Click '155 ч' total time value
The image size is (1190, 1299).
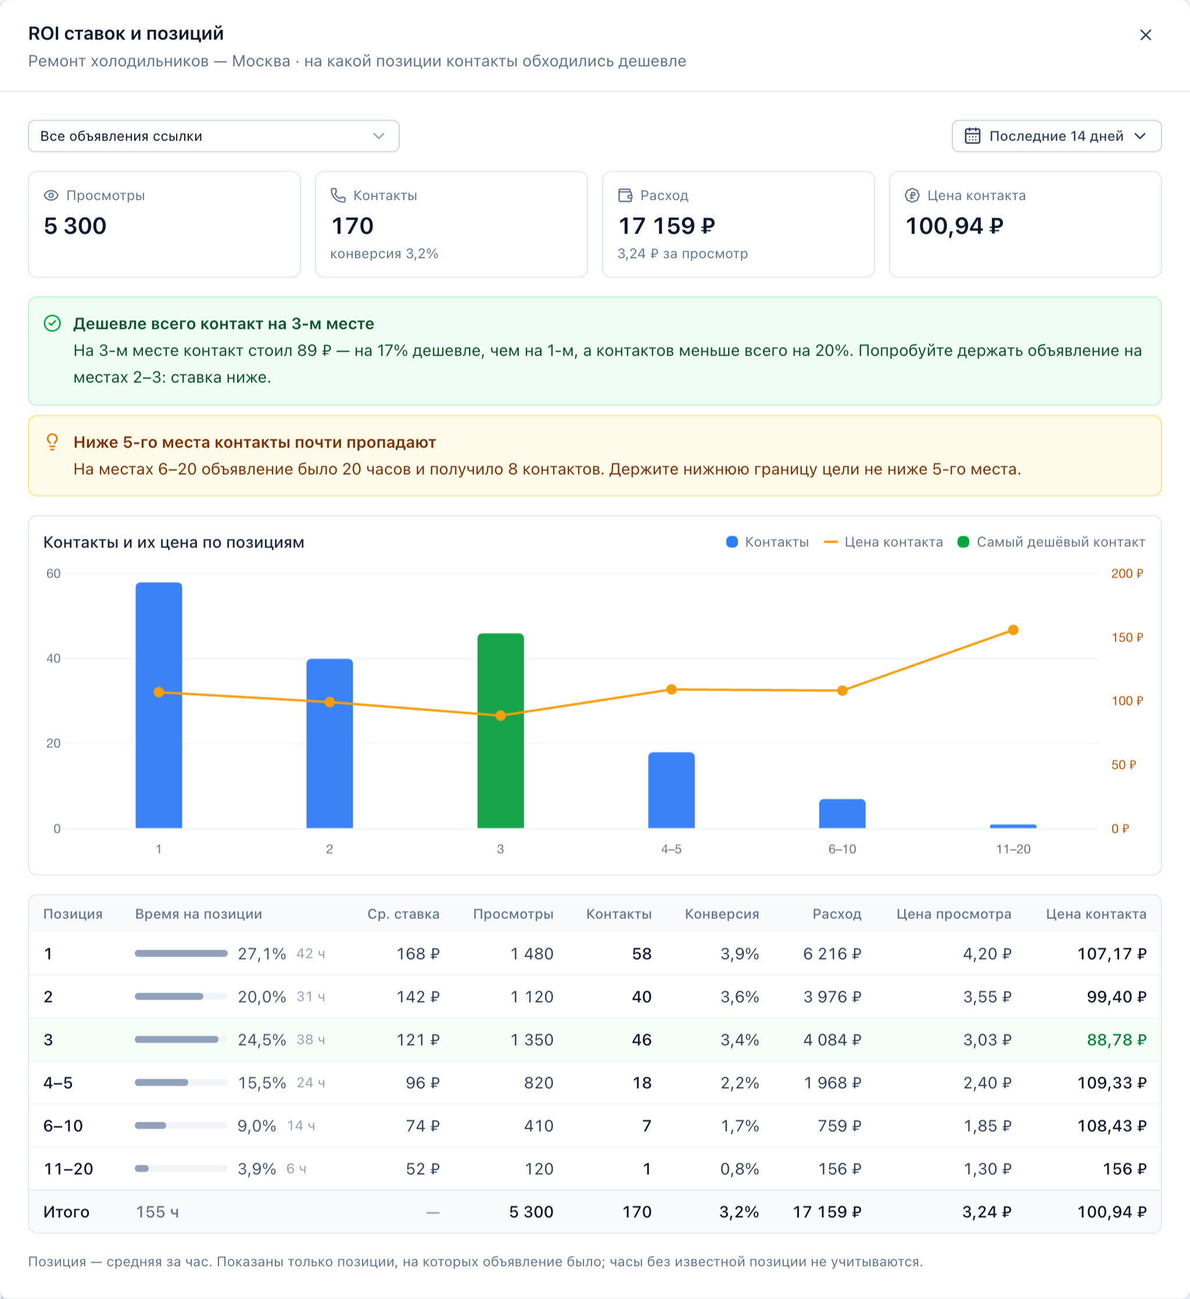pos(157,1212)
